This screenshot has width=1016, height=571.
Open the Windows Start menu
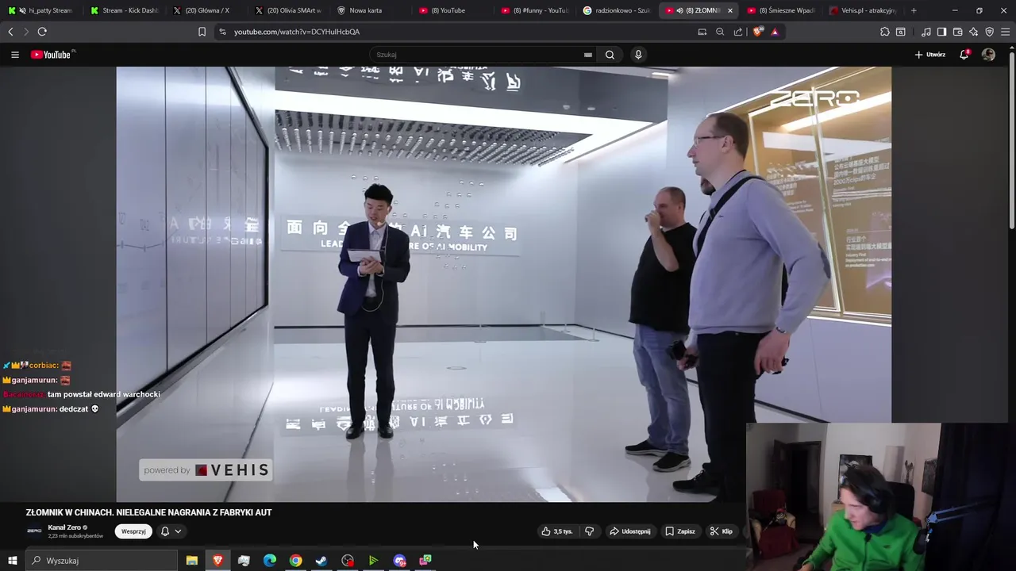12,561
